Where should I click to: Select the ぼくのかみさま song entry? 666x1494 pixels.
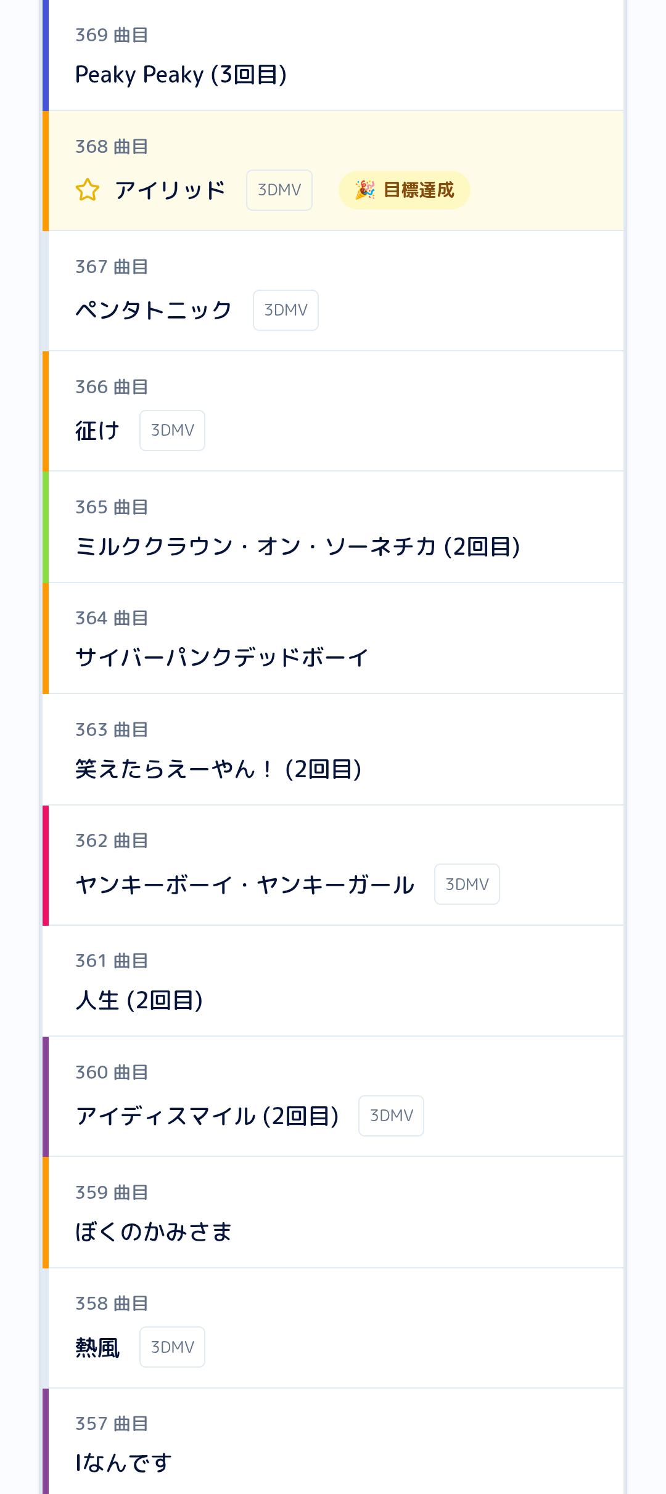tap(154, 1232)
